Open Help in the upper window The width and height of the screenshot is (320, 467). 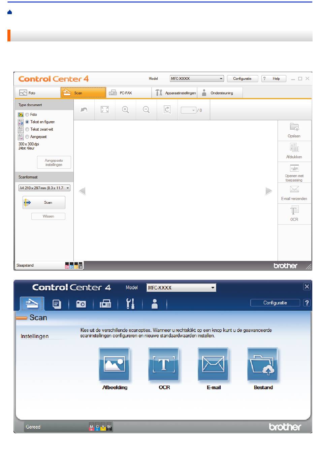tap(273, 78)
